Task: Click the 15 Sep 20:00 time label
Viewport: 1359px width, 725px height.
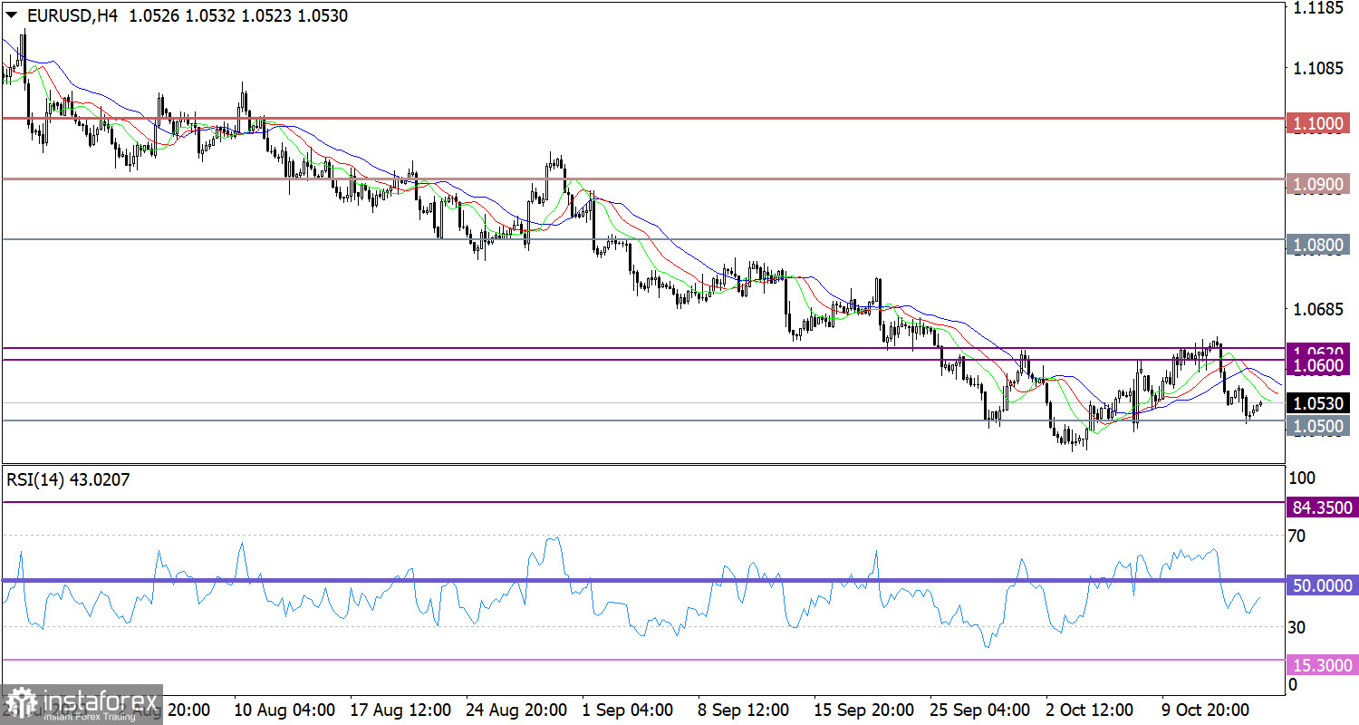Action: pos(863,709)
